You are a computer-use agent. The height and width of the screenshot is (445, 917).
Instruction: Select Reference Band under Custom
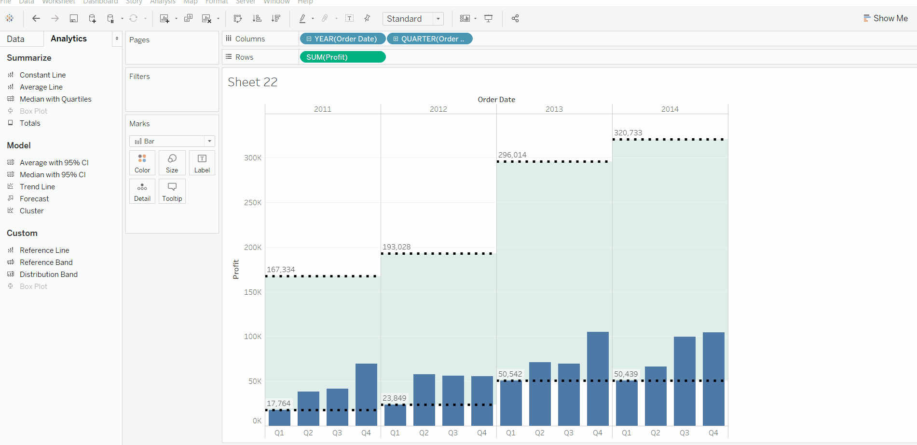(x=46, y=262)
